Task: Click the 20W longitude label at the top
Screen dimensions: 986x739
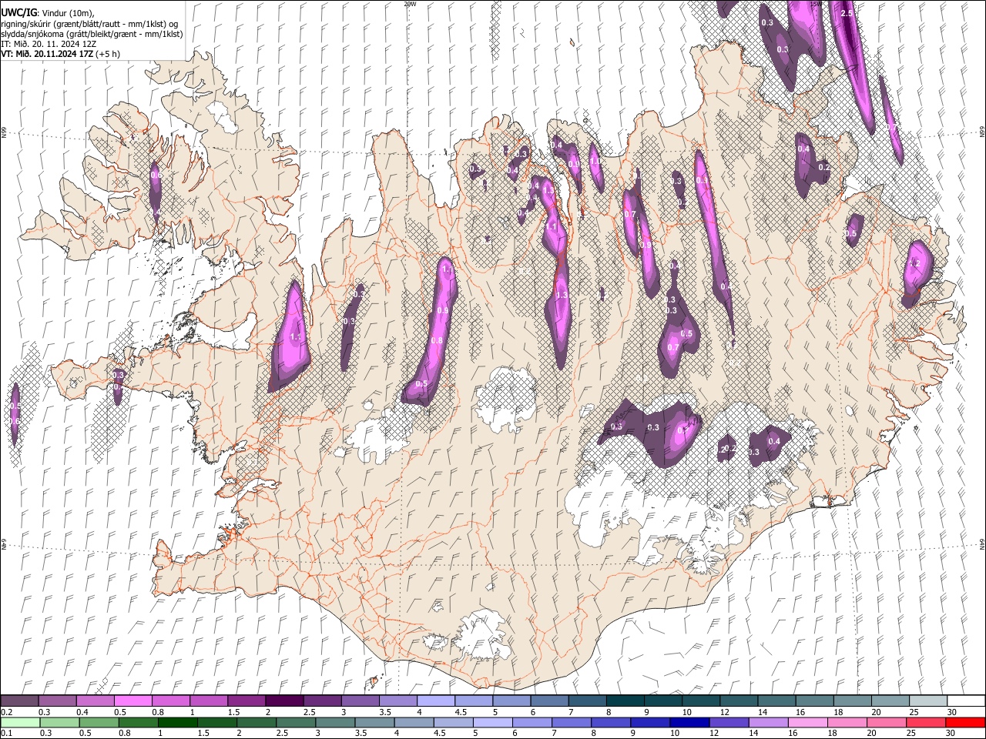Action: pyautogui.click(x=410, y=4)
